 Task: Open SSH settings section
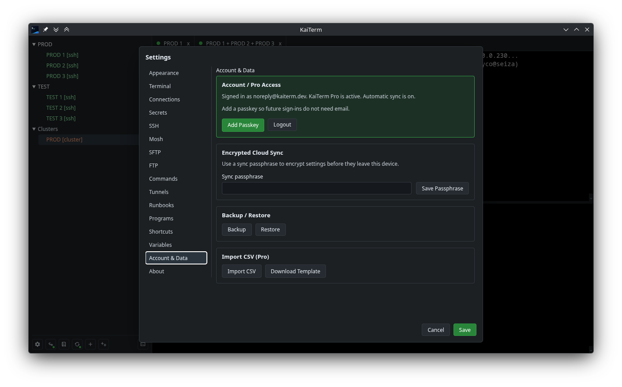176,126
